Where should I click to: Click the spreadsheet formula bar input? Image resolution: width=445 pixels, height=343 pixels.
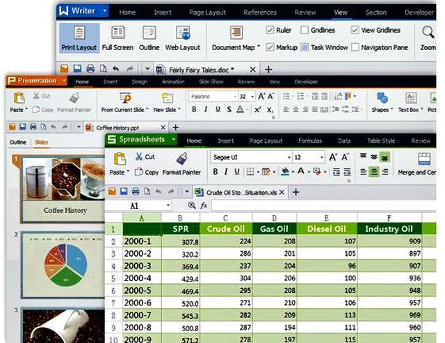323,205
